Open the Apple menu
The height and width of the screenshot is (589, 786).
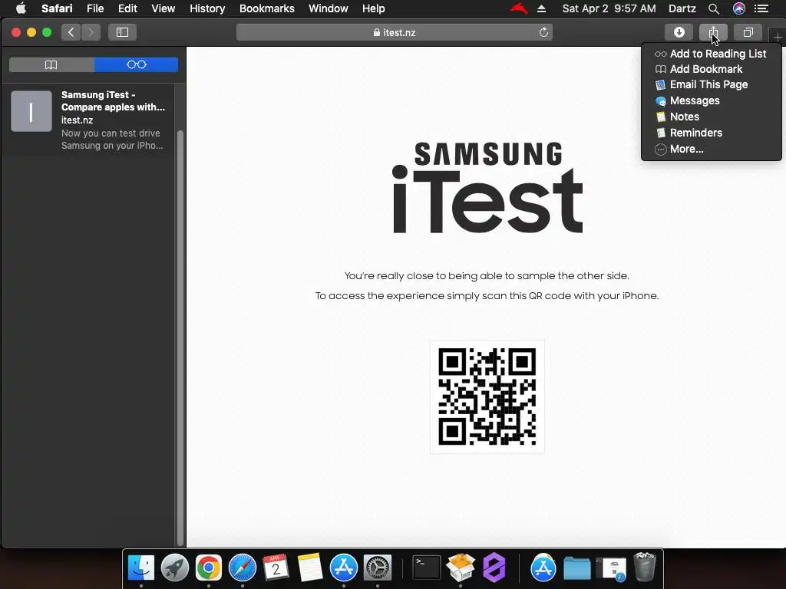tap(21, 8)
